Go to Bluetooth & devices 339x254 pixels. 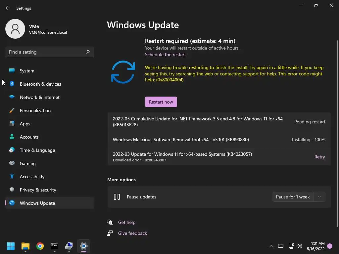(50, 84)
